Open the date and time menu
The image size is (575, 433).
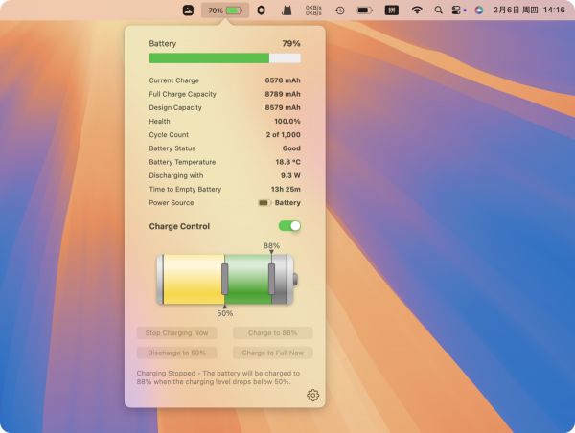pos(527,11)
